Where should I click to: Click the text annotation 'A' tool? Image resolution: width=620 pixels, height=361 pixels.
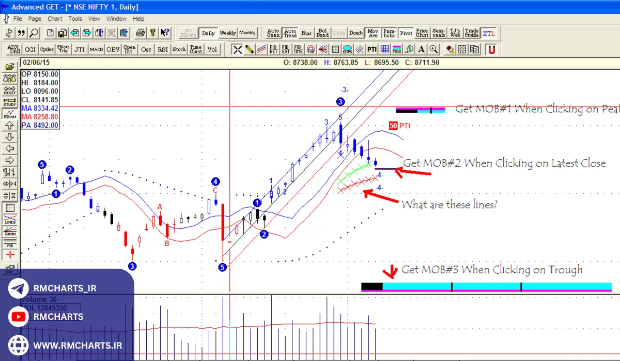[x=422, y=50]
